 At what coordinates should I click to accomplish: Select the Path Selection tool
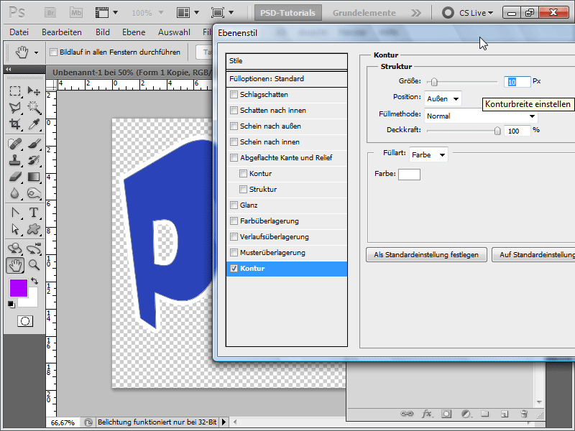(x=15, y=229)
